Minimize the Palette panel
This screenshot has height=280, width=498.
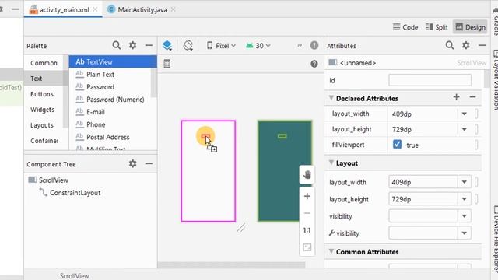pyautogui.click(x=149, y=45)
